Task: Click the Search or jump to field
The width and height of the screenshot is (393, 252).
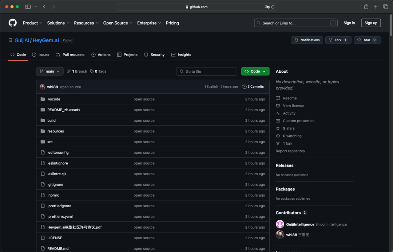Action: pos(295,23)
